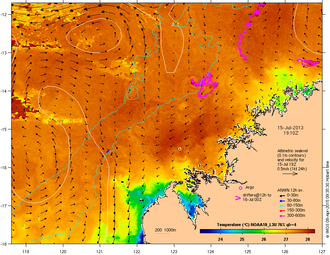
Task: Click the latitude axis label '-12'
Action: [x=4, y=15]
